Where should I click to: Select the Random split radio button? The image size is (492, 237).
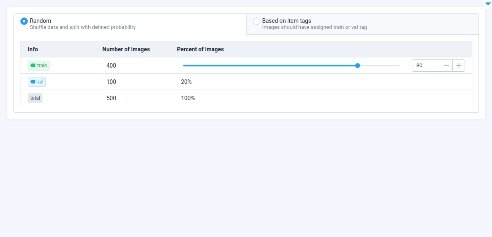[x=24, y=21]
